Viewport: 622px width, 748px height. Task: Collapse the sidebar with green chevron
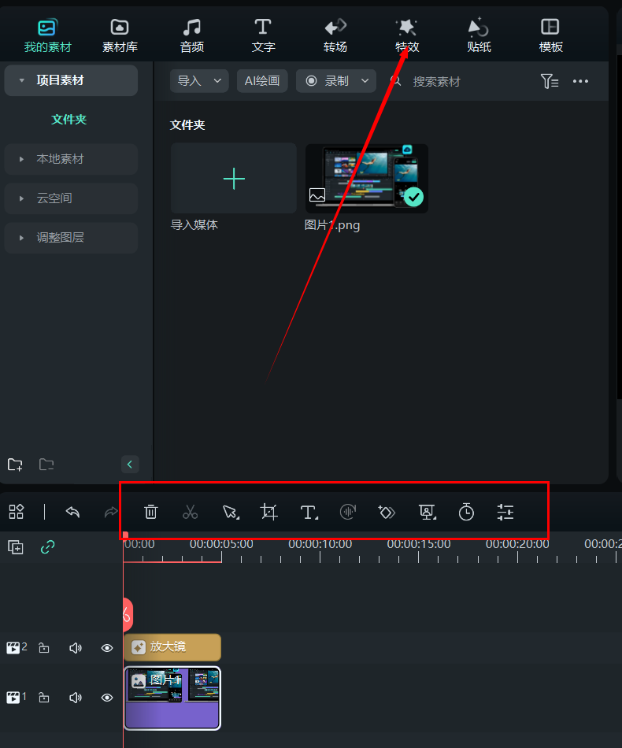pyautogui.click(x=130, y=465)
